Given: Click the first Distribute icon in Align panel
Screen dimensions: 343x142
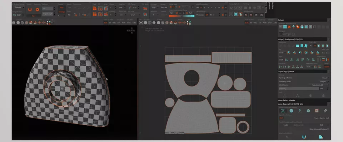Looking at the screenshot, I should [281, 67].
